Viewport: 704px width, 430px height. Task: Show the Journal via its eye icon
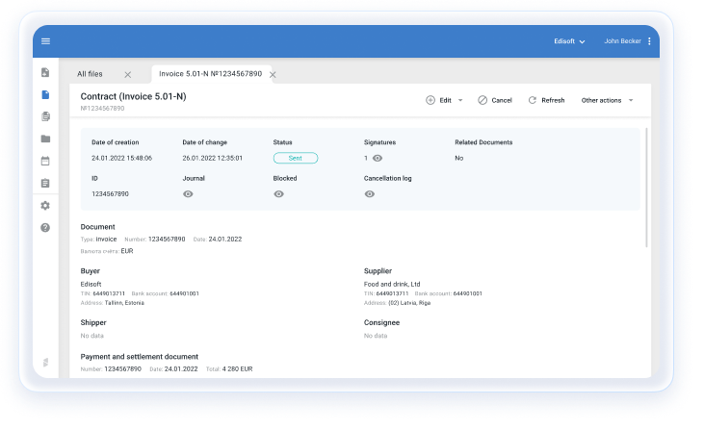188,194
